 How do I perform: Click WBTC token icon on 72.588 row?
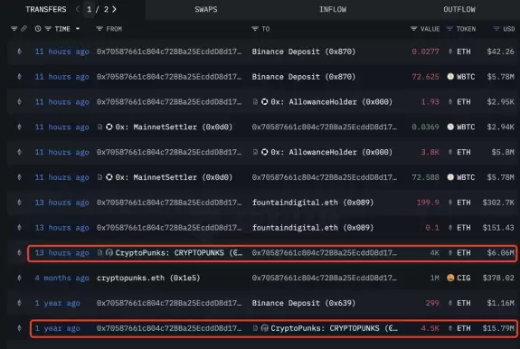point(450,177)
